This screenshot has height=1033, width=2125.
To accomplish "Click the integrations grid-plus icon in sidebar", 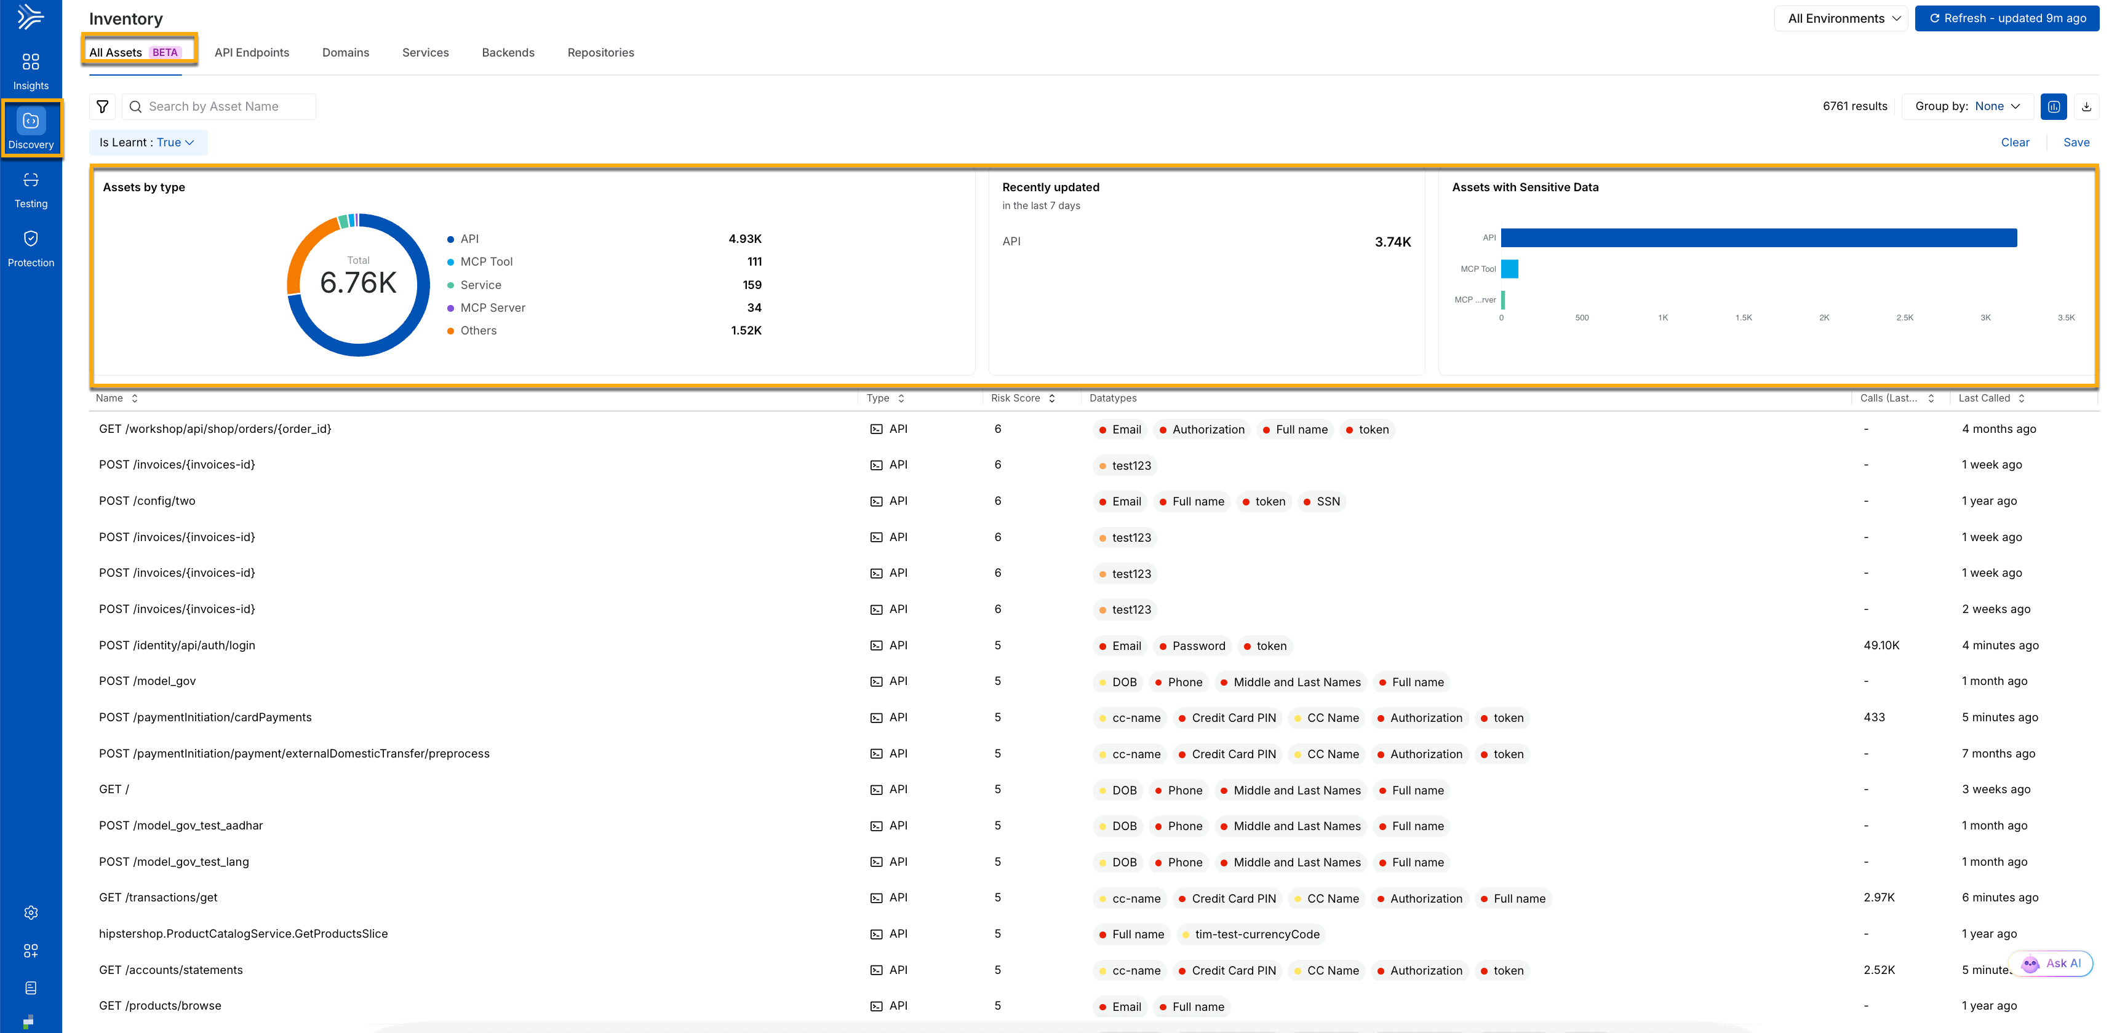I will tap(31, 951).
